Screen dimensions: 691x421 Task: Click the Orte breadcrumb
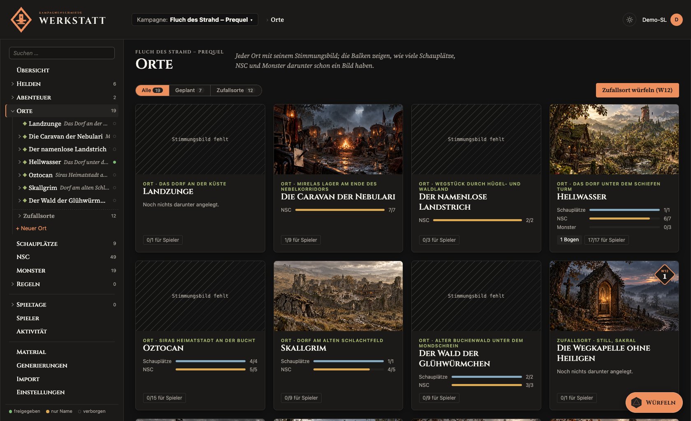tap(277, 20)
